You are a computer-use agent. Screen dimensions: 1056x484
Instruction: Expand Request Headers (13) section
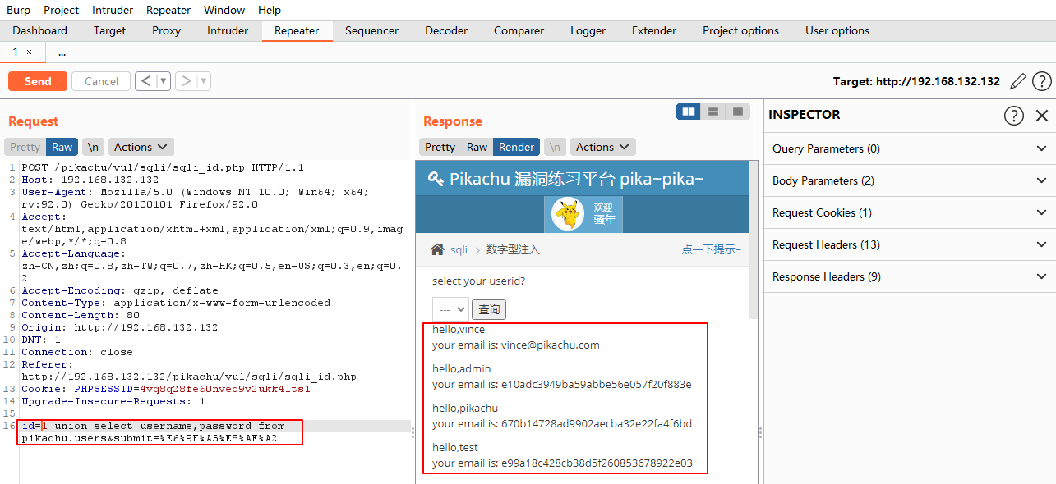point(910,244)
